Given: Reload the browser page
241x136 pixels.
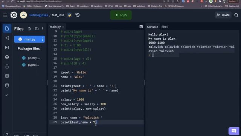Looking at the screenshot, I should point(12,1).
